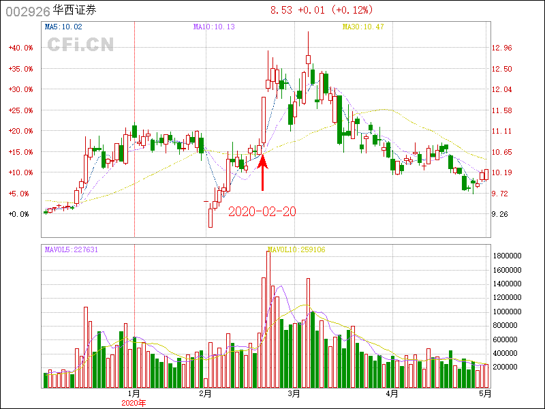Screen dimensions: 545x409
Task: Click the 11.58 price axis value
Action: click(502, 110)
